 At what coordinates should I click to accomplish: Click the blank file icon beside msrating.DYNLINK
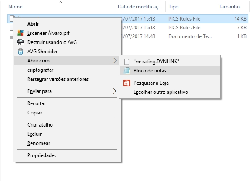click(x=126, y=62)
